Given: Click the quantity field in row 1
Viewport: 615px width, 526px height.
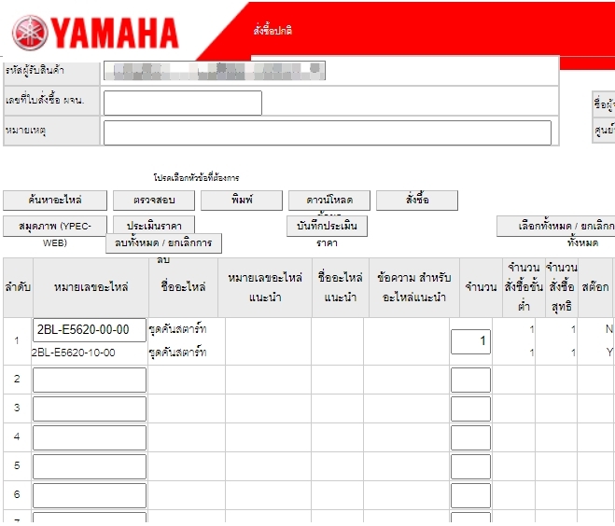Looking at the screenshot, I should pyautogui.click(x=470, y=342).
